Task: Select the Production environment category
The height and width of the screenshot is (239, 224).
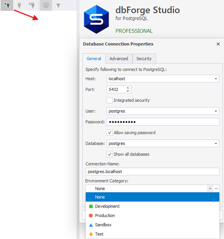Action: click(153, 215)
